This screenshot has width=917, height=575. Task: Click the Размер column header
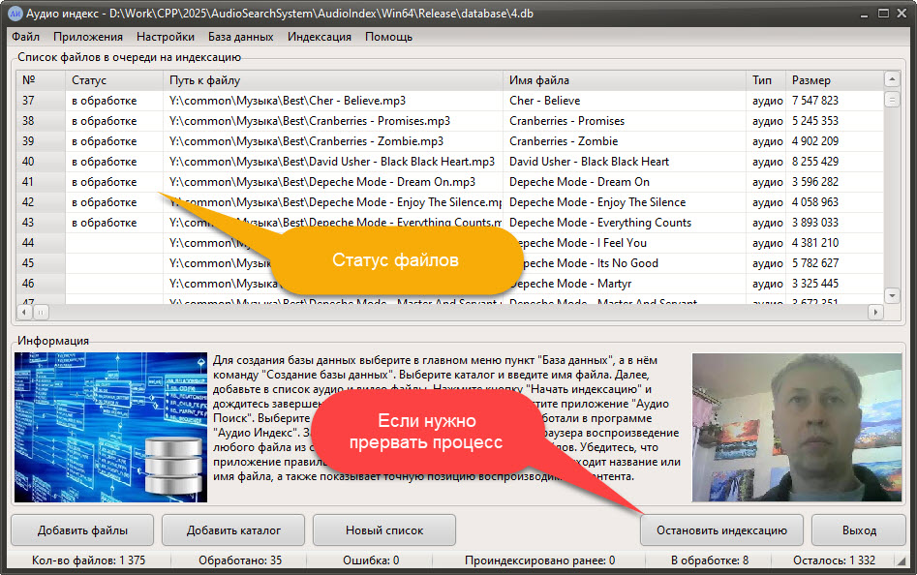(833, 80)
